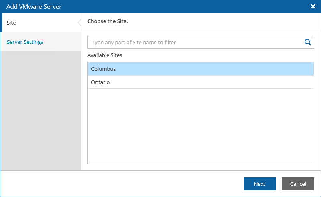
Task: Select the Columbus site
Action: point(201,69)
